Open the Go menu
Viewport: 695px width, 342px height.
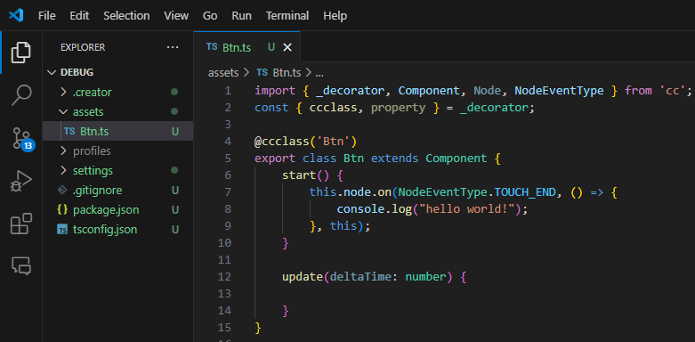pos(210,15)
